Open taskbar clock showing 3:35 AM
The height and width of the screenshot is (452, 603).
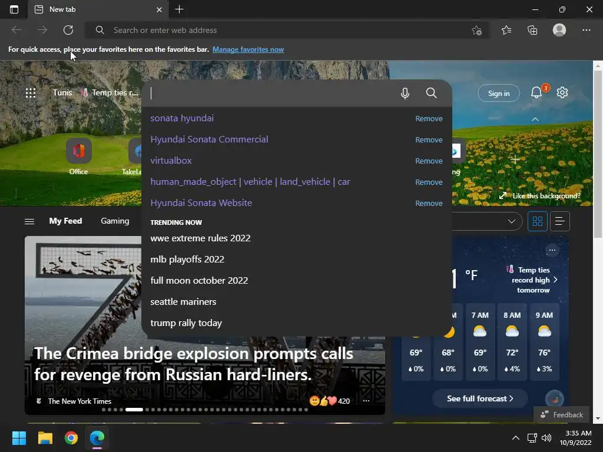[x=575, y=438]
